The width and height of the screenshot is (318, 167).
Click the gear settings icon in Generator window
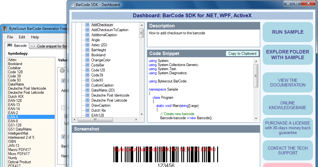(62, 70)
